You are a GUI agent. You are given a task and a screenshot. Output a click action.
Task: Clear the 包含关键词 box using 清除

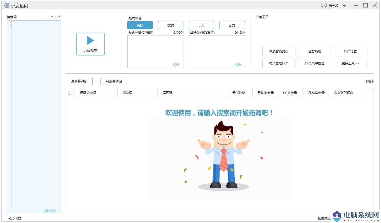(176, 65)
